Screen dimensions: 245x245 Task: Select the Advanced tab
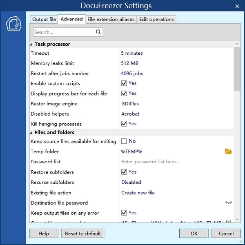(x=72, y=19)
